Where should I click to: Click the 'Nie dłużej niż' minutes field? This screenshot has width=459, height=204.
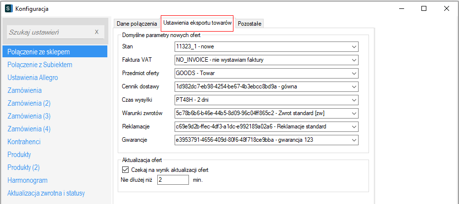coord(172,180)
